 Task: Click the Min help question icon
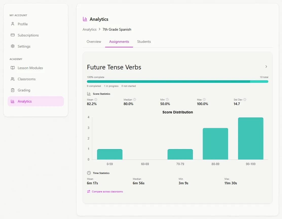(x=167, y=99)
